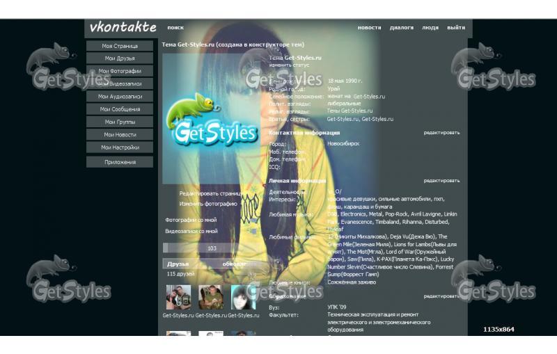Viewport: 557px width, 354px height.
Task: Expand the Друзья block header
Action: coord(178,264)
